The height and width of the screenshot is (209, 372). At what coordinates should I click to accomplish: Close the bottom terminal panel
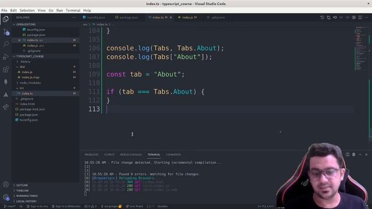coord(366,154)
